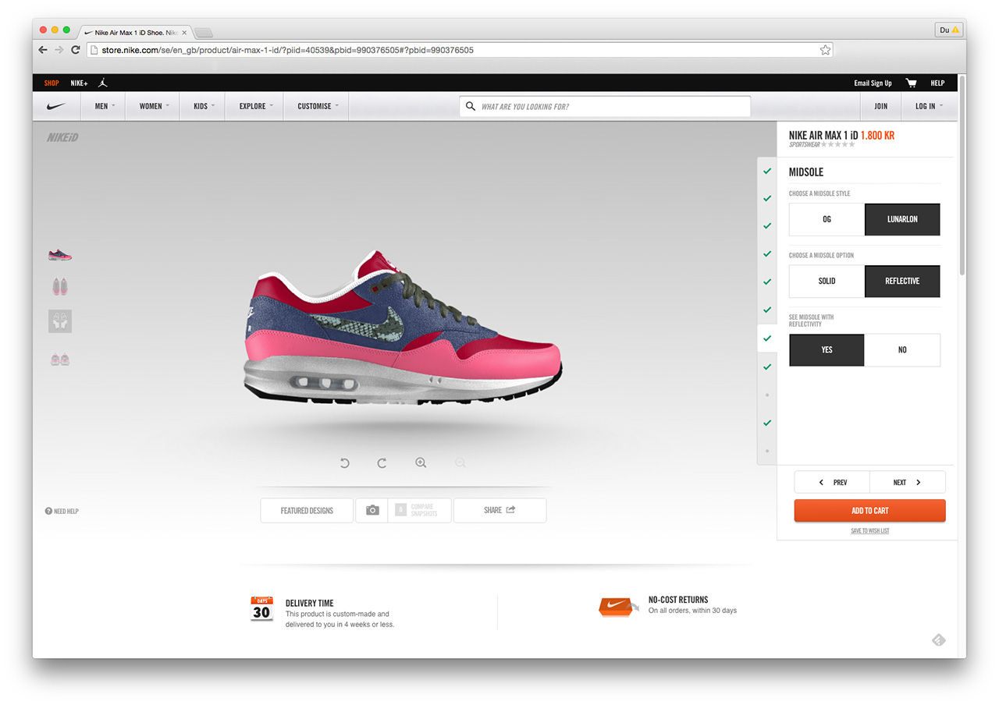999x705 pixels.
Task: Open Featured Designs
Action: coord(307,510)
